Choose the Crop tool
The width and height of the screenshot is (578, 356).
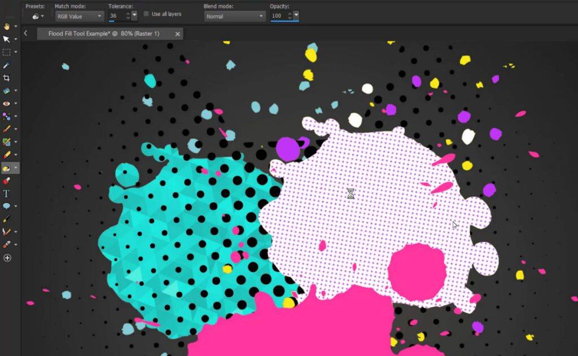pyautogui.click(x=7, y=78)
